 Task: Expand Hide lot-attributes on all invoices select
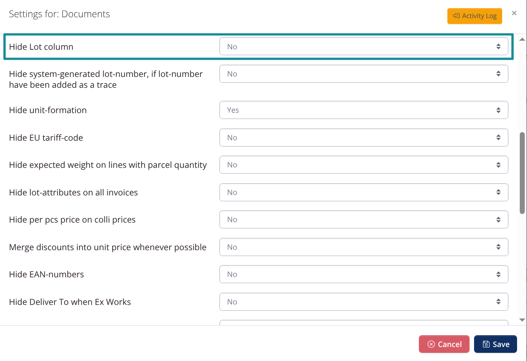(363, 192)
